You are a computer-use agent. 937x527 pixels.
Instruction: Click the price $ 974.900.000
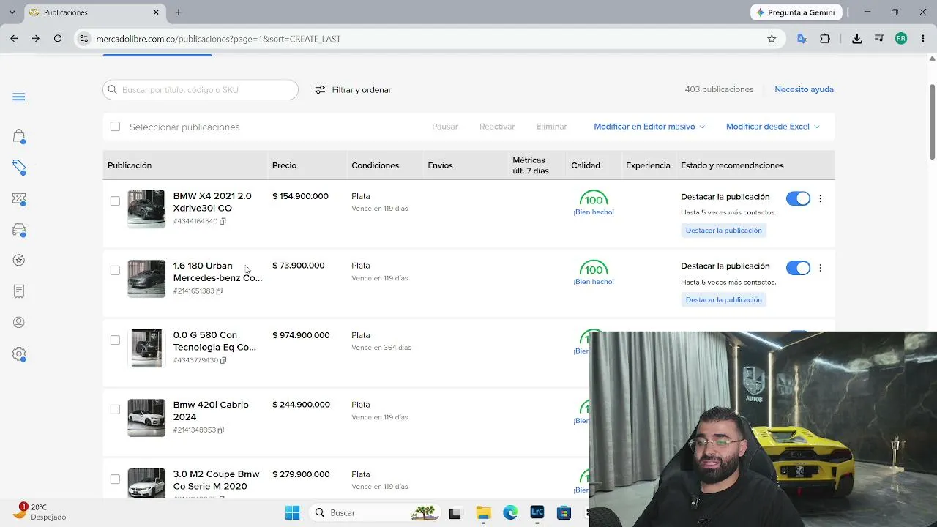pyautogui.click(x=301, y=335)
